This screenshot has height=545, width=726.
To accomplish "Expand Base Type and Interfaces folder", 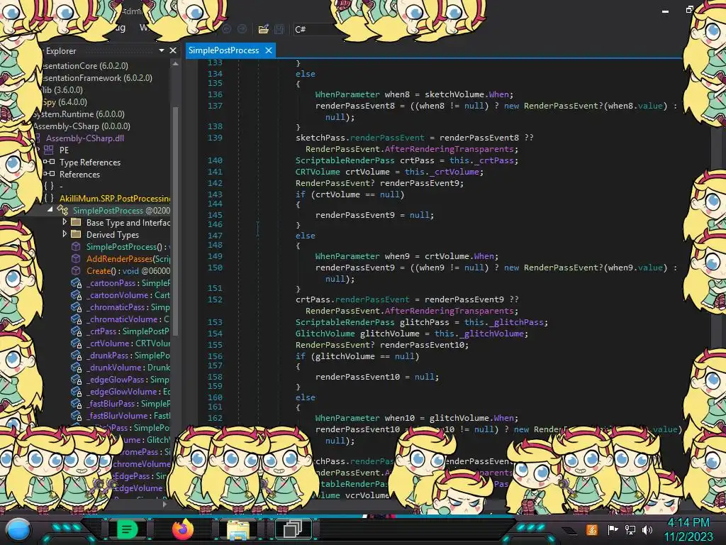I will 65,222.
